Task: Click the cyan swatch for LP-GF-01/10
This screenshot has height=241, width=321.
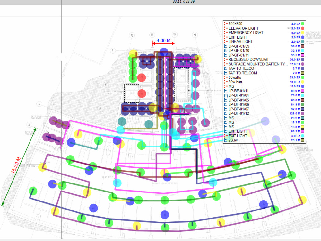Action: (302, 51)
